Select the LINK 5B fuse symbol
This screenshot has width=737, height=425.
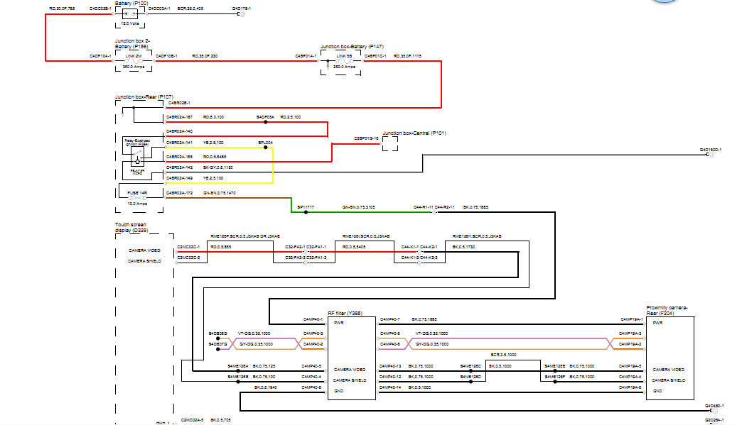tap(343, 61)
